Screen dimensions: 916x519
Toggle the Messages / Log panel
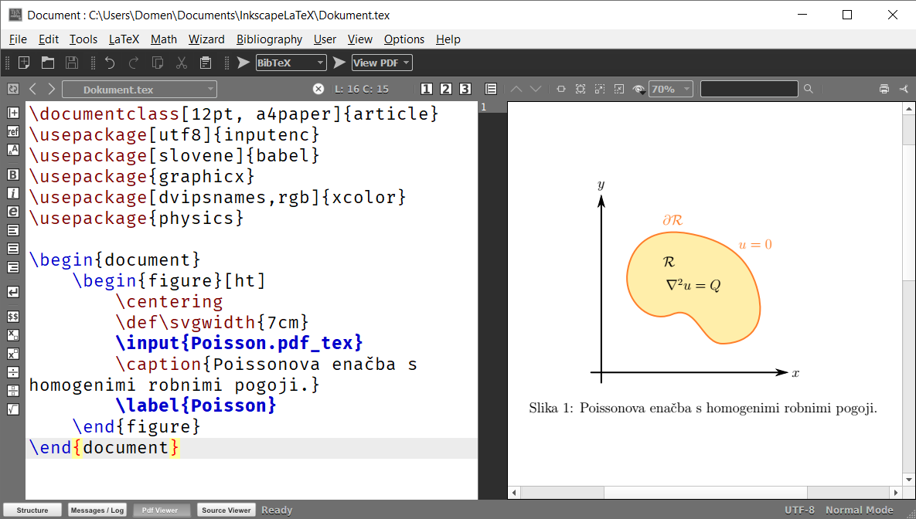tap(97, 510)
